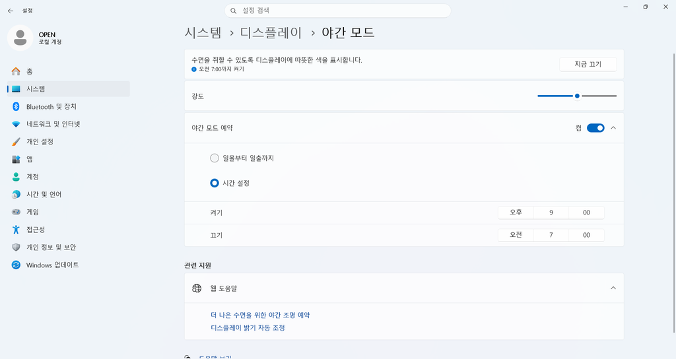Select the 일몰부터 일출까지 radio button

point(215,158)
